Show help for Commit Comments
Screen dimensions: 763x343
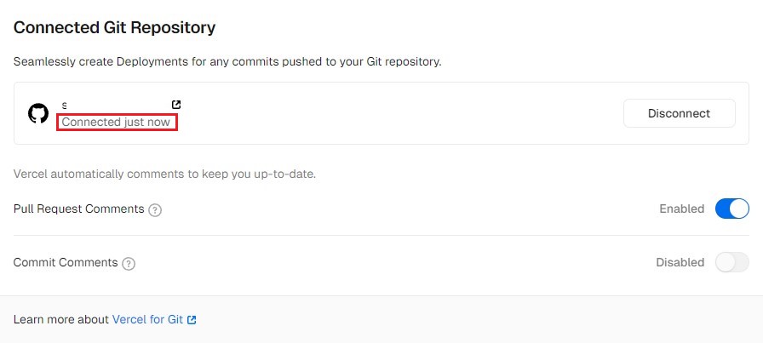[129, 263]
